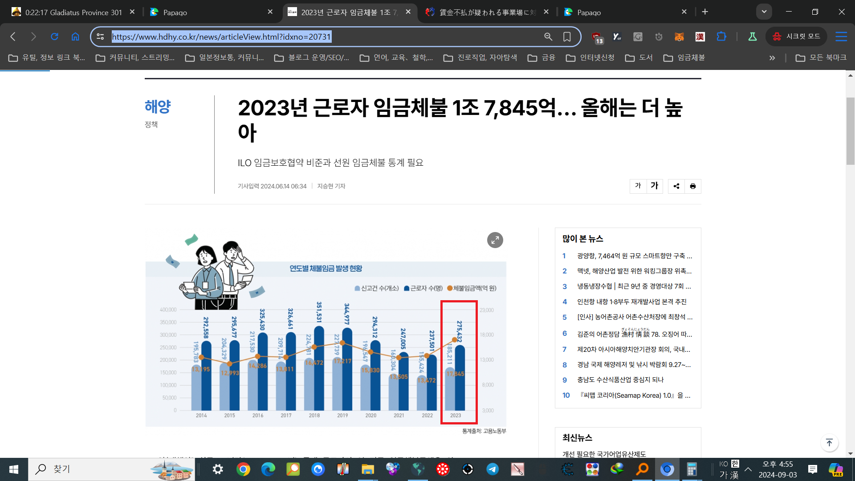Increase article font size with large 가
This screenshot has height=481, width=855.
tap(654, 186)
